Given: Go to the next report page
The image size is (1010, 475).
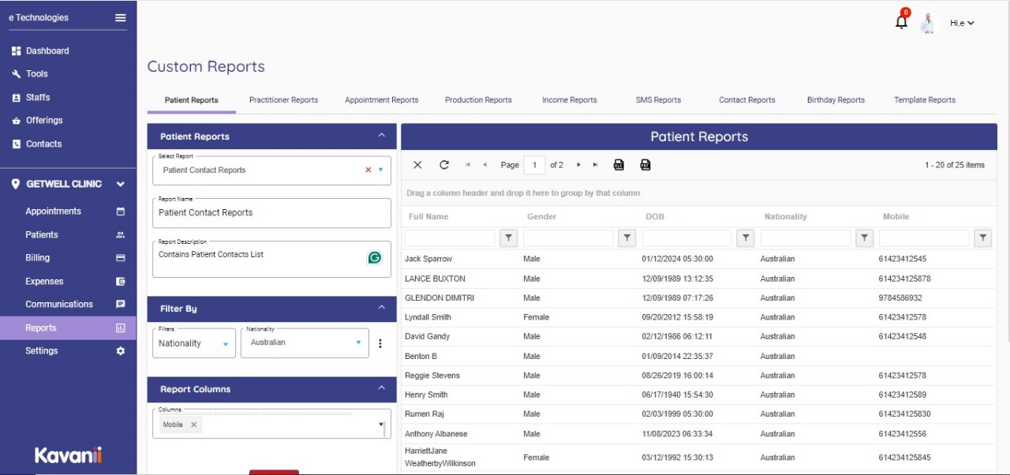Looking at the screenshot, I should 578,165.
